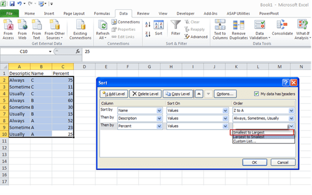Click Add Level button
312x195 pixels.
pyautogui.click(x=114, y=94)
